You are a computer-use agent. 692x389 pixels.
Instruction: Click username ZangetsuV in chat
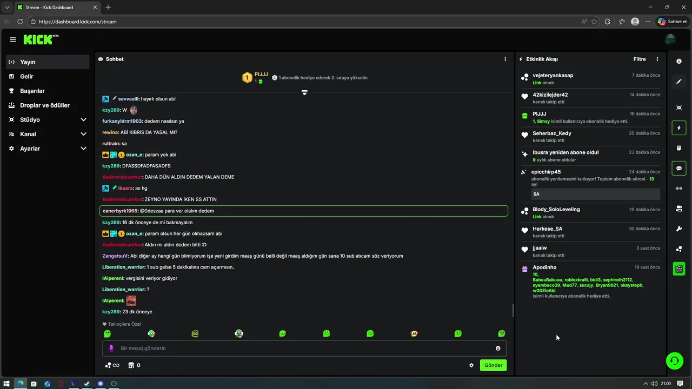[115, 256]
